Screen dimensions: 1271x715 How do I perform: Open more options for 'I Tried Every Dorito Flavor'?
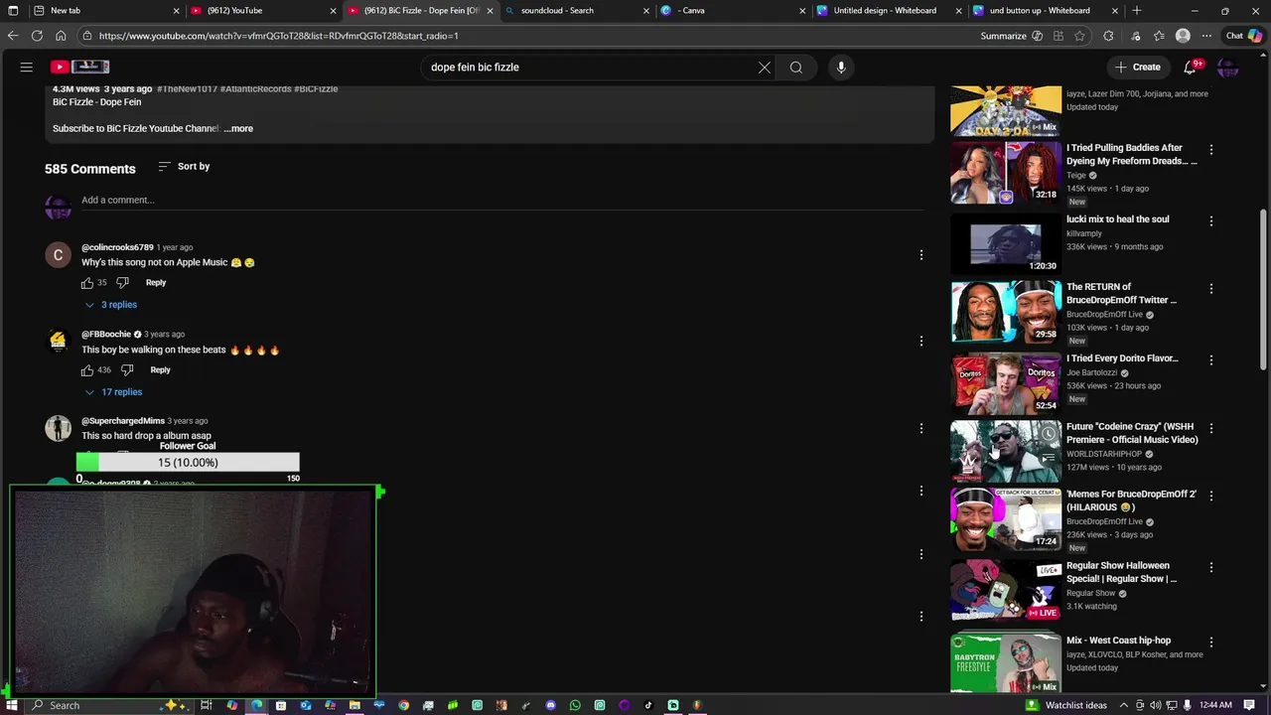pyautogui.click(x=1210, y=359)
